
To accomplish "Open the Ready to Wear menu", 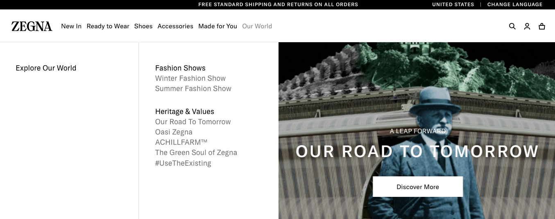I will pos(108,26).
